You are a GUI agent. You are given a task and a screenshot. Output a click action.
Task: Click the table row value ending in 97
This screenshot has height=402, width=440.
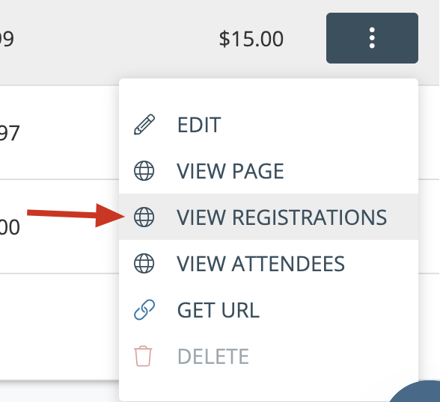[x=9, y=133]
